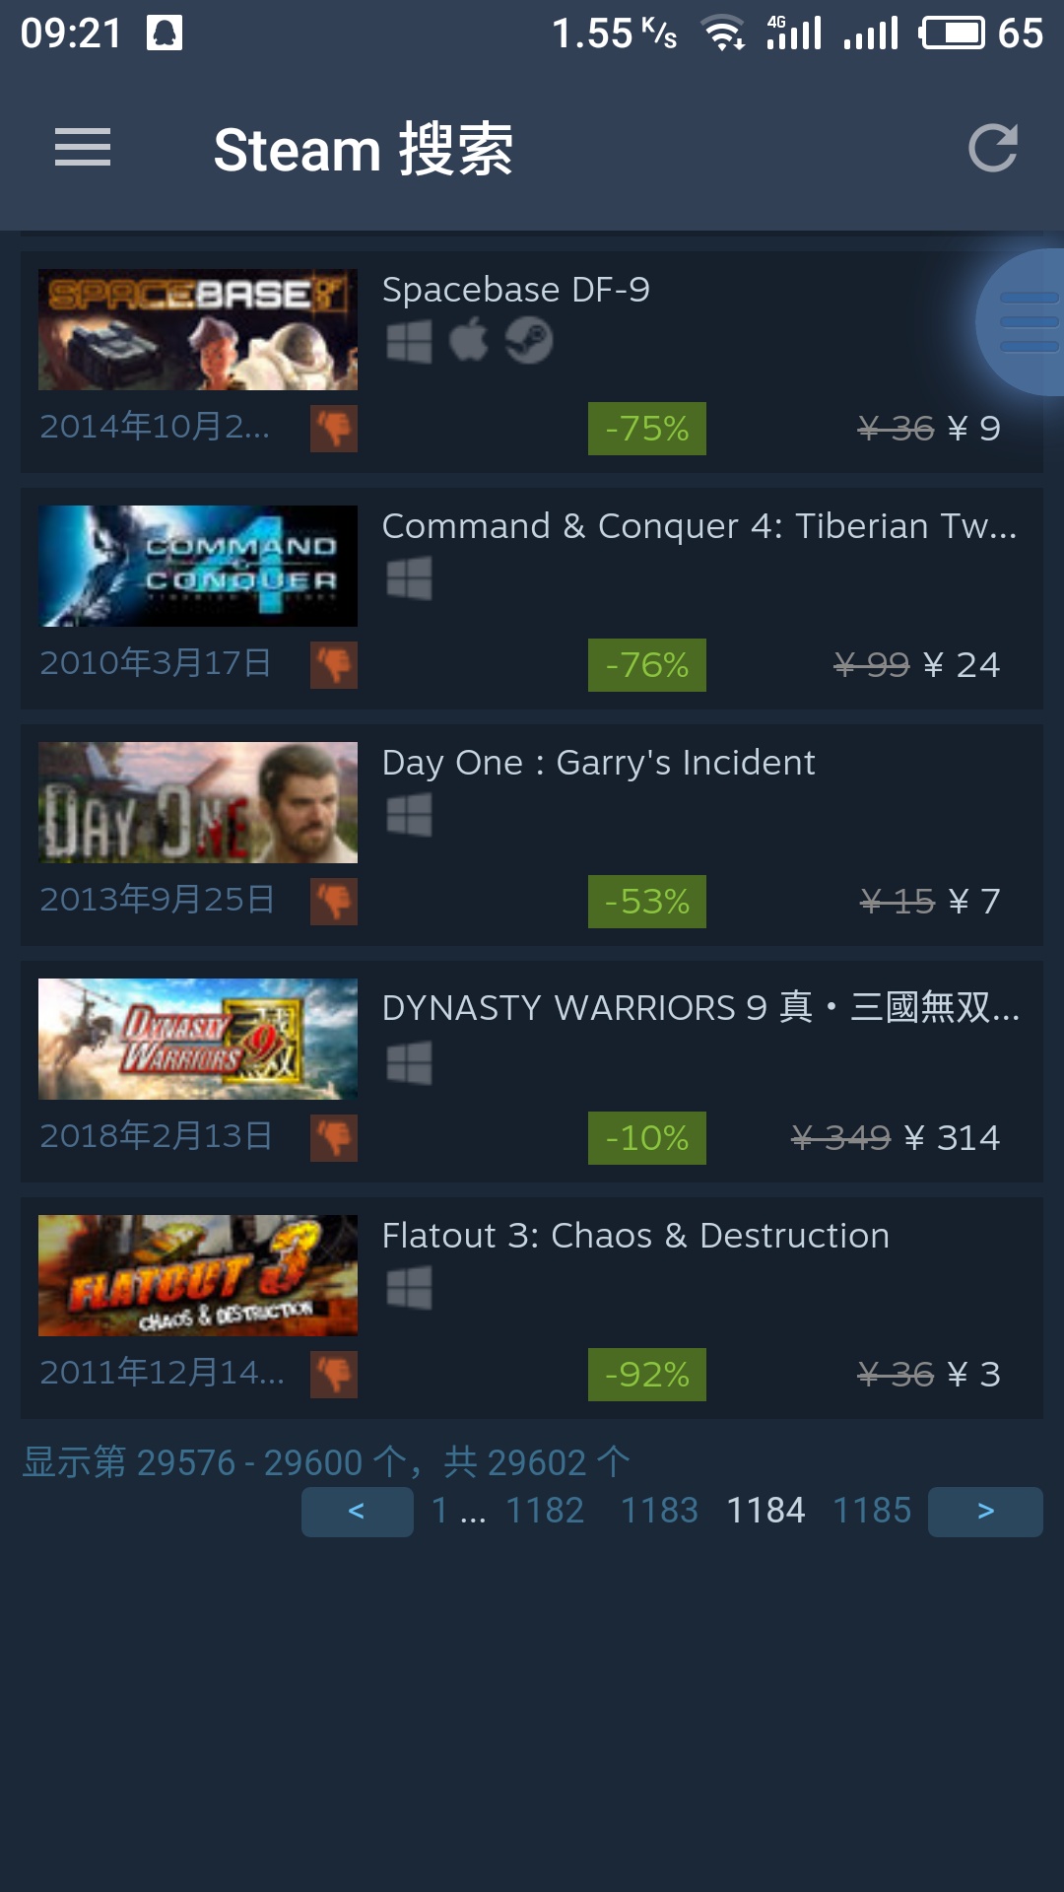Jump to page 1183
1064x1892 pixels.
(659, 1511)
